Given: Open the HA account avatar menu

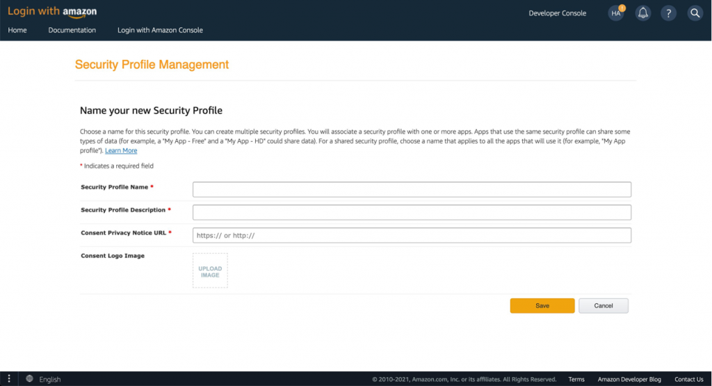Looking at the screenshot, I should (616, 13).
